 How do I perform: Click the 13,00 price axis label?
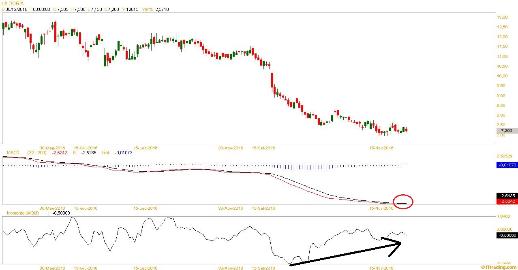(503, 17)
